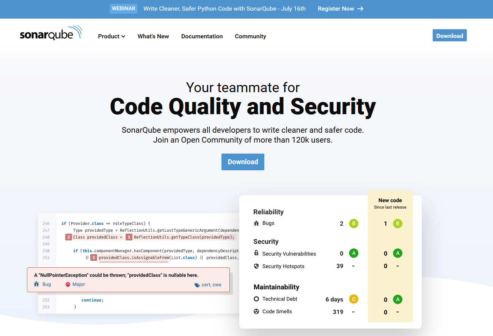Click the shield icon beside Security Hotspots
493x336 pixels.
tap(256, 266)
